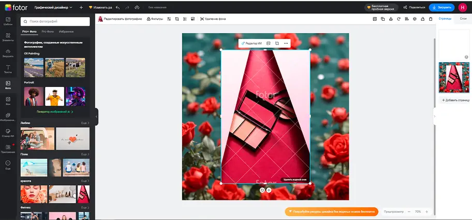Open Фильтры filters

(155, 19)
